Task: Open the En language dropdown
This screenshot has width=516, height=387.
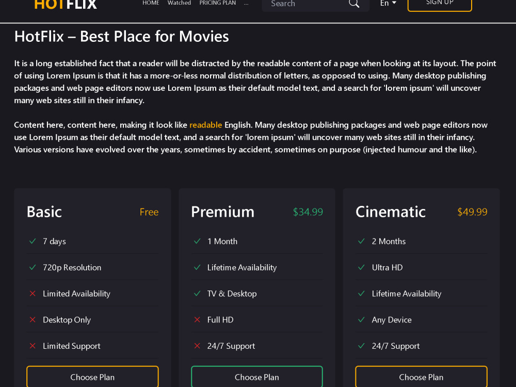Action: coord(388,3)
